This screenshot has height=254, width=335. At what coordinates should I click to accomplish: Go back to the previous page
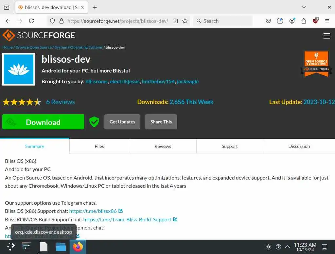[8, 21]
